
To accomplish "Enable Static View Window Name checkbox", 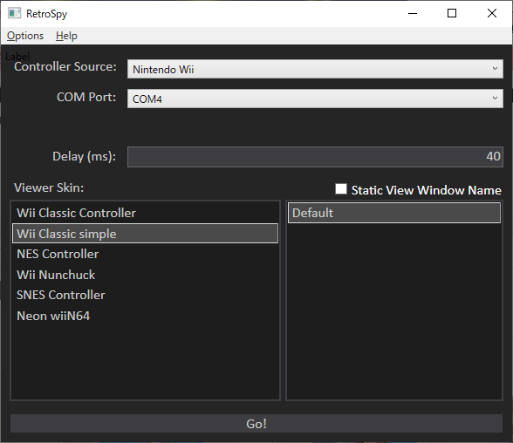I will click(x=341, y=189).
